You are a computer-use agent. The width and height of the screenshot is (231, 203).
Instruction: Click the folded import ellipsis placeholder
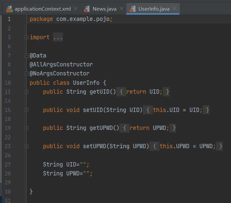[58, 37]
